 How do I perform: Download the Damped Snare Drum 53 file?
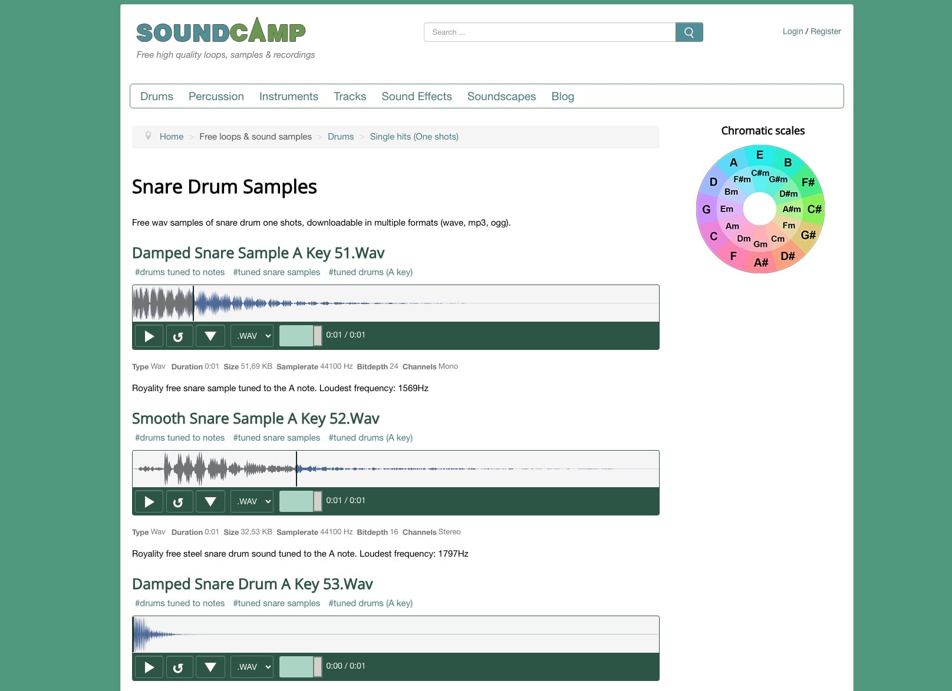(210, 667)
